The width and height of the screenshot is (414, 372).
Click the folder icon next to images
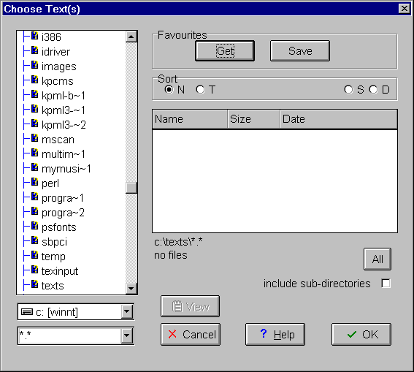pos(34,65)
